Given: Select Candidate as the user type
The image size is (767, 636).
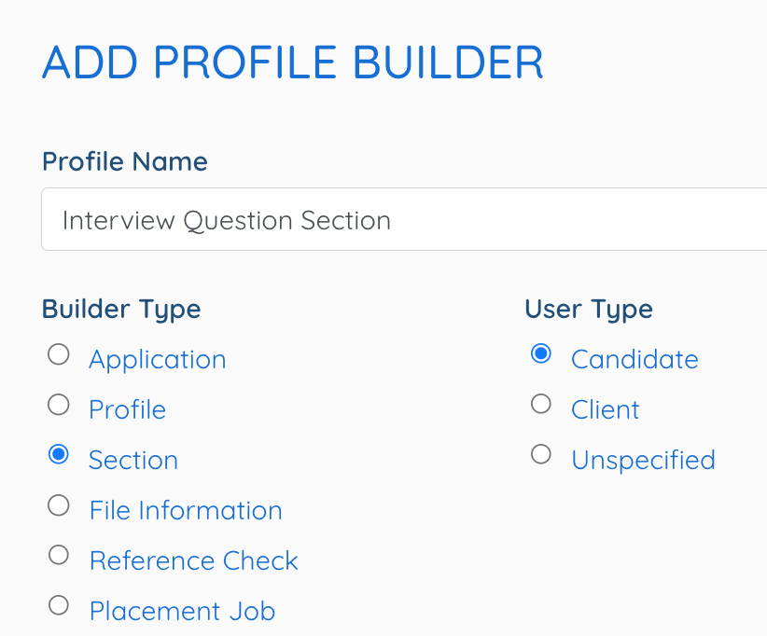Looking at the screenshot, I should [x=541, y=353].
